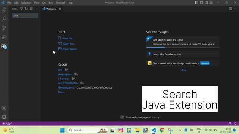Open Get Started with VS Code walkthrough
Viewport: 239px width, 134px height.
[x=183, y=42]
